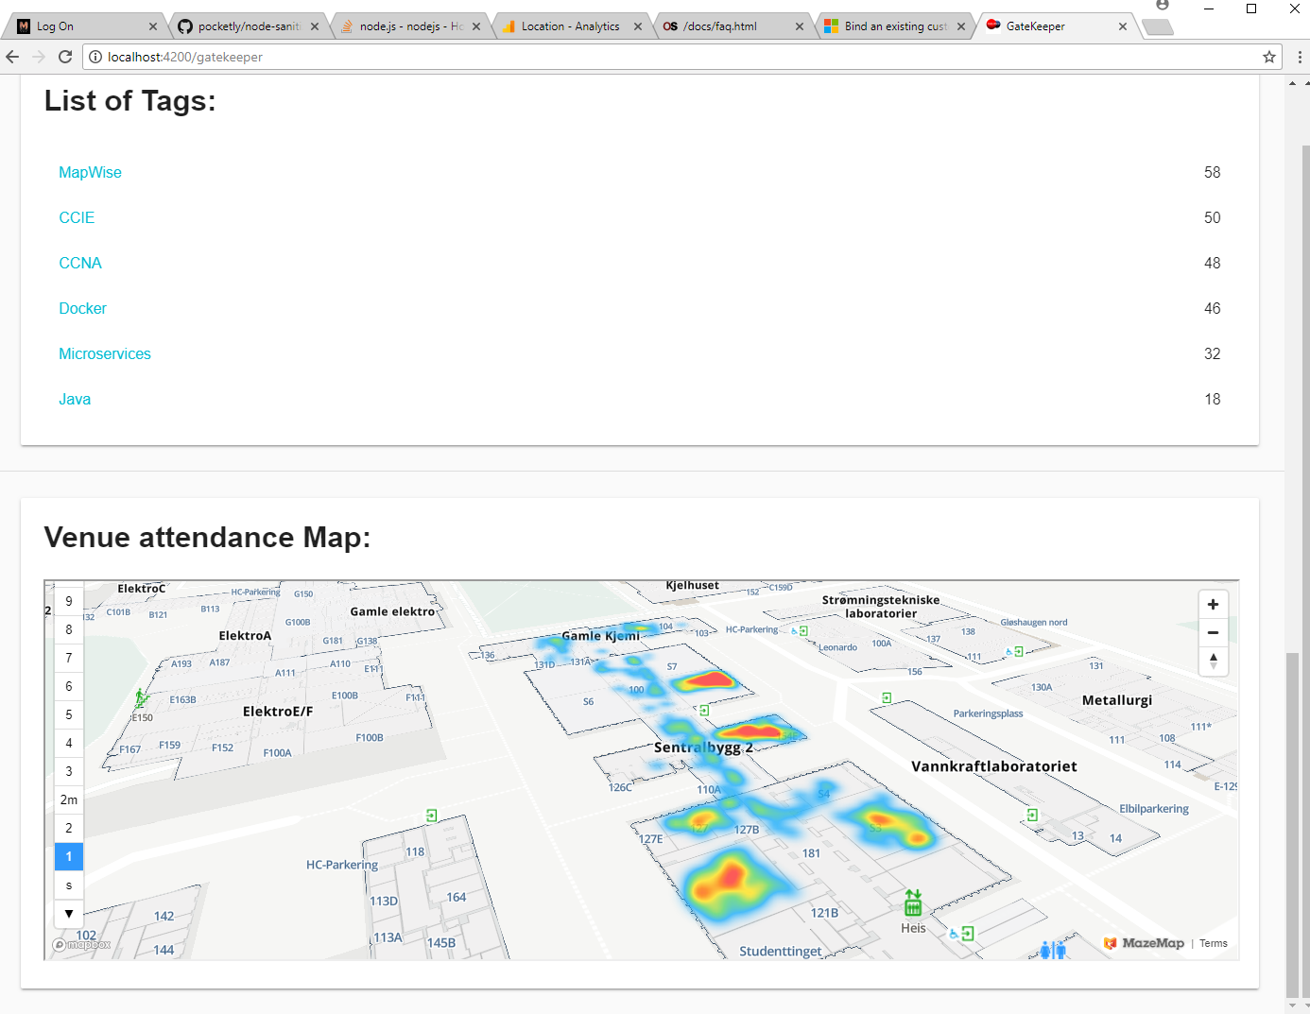Bookmark this page with star icon
1310x1014 pixels.
(x=1269, y=57)
